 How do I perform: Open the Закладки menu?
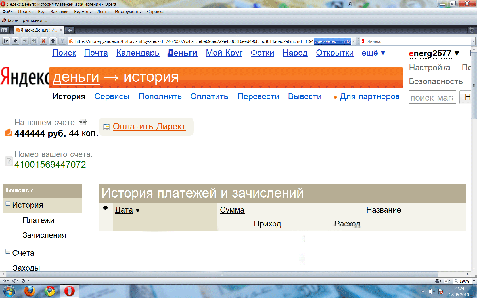pos(60,12)
